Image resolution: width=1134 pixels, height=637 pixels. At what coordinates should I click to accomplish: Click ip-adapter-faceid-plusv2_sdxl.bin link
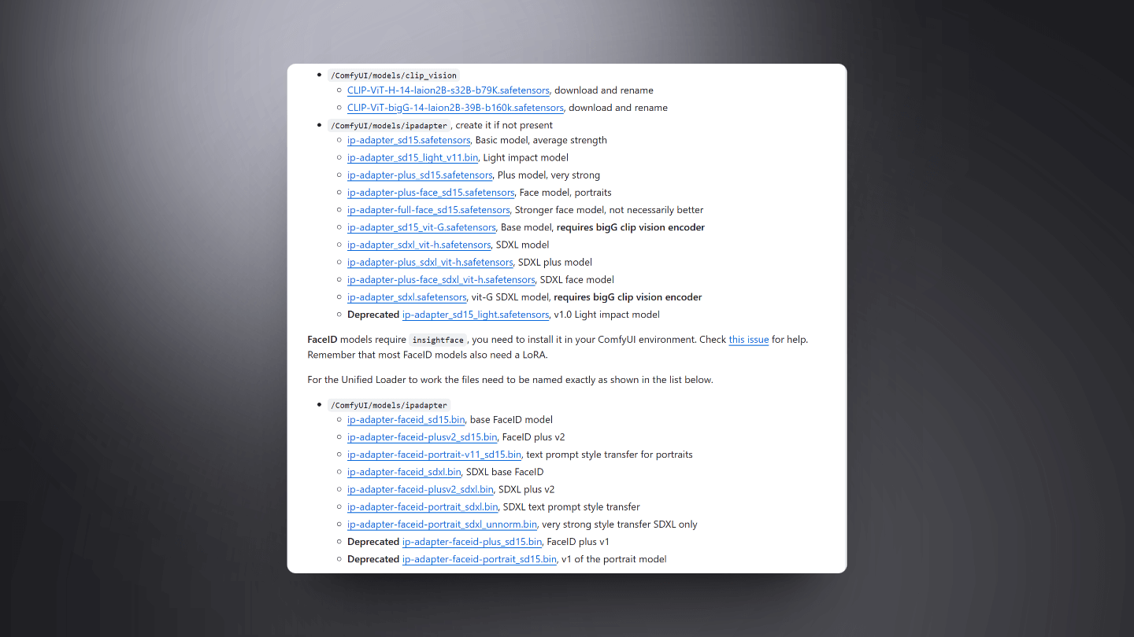pyautogui.click(x=421, y=489)
